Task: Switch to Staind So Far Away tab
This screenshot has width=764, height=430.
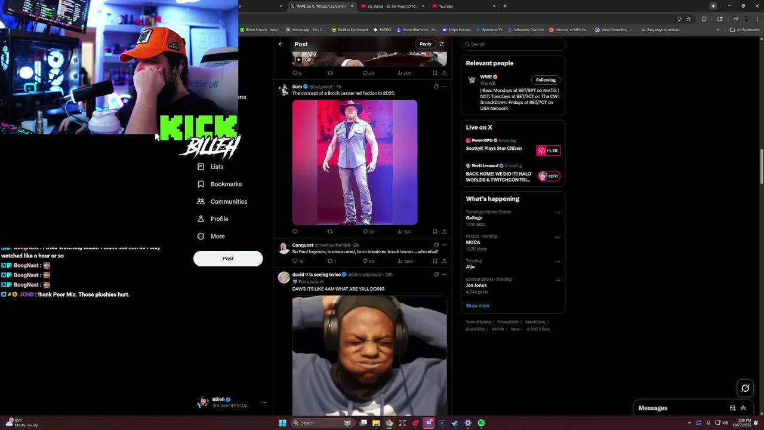Action: click(x=393, y=6)
